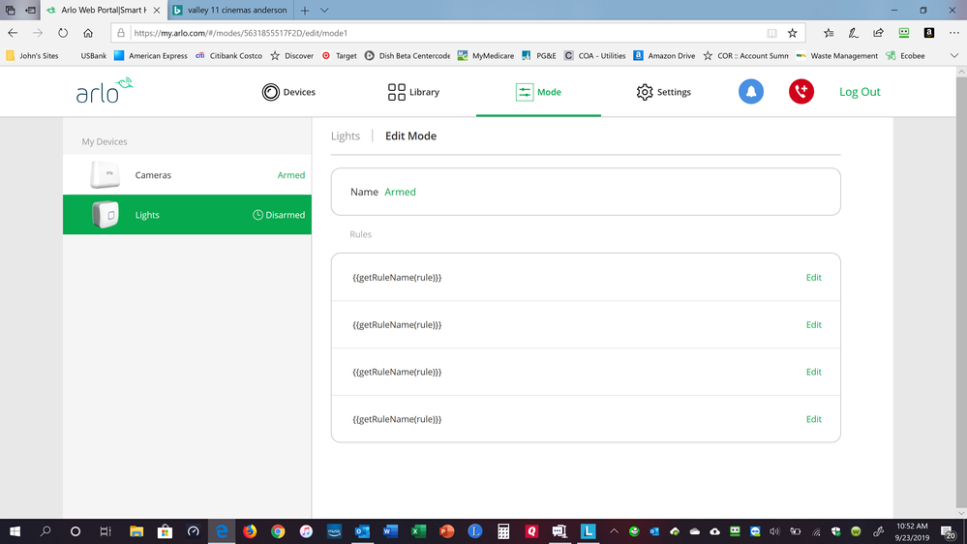Viewport: 967px width, 544px height.
Task: Open the Devices section
Action: [x=288, y=92]
